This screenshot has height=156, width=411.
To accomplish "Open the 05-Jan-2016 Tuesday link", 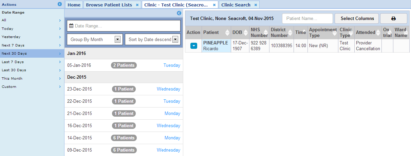I will [171, 65].
